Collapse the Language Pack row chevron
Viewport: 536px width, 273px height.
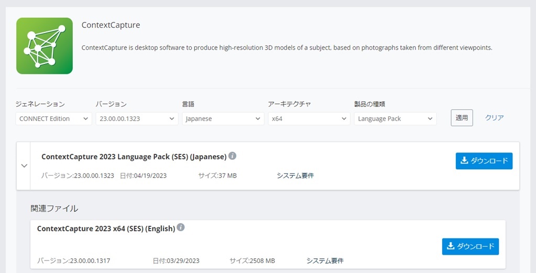coord(24,166)
